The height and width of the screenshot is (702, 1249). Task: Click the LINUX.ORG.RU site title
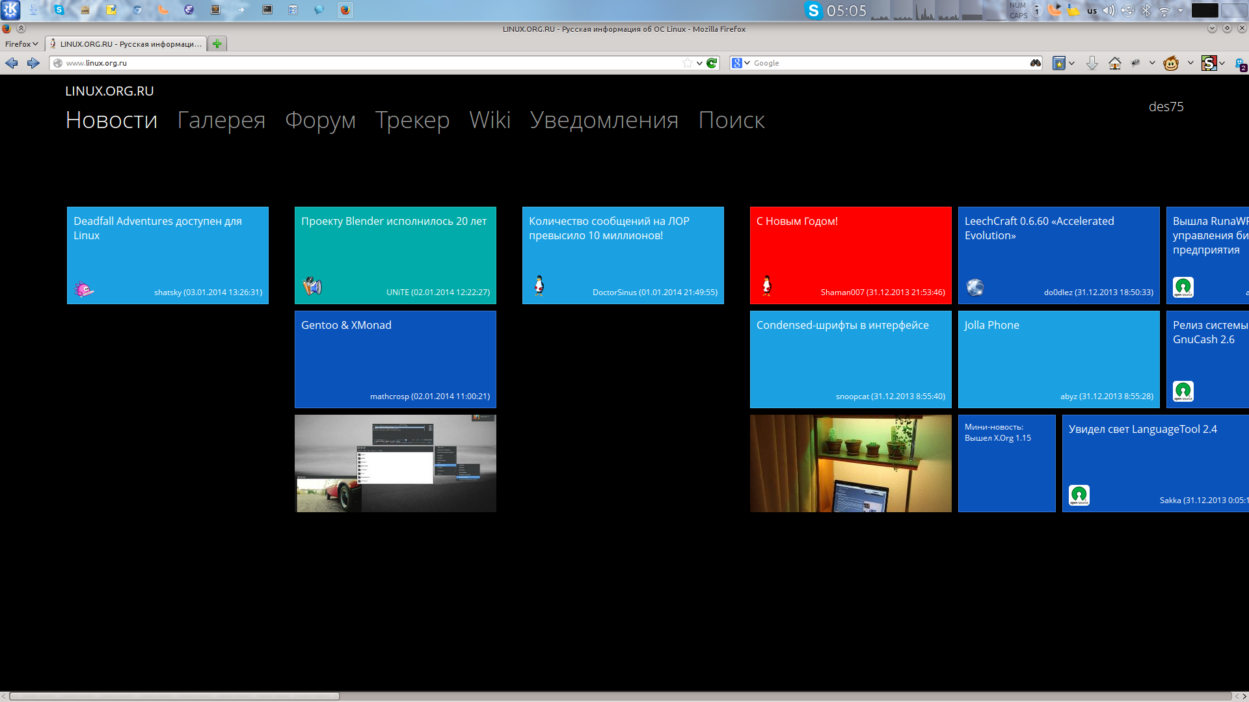[x=109, y=91]
